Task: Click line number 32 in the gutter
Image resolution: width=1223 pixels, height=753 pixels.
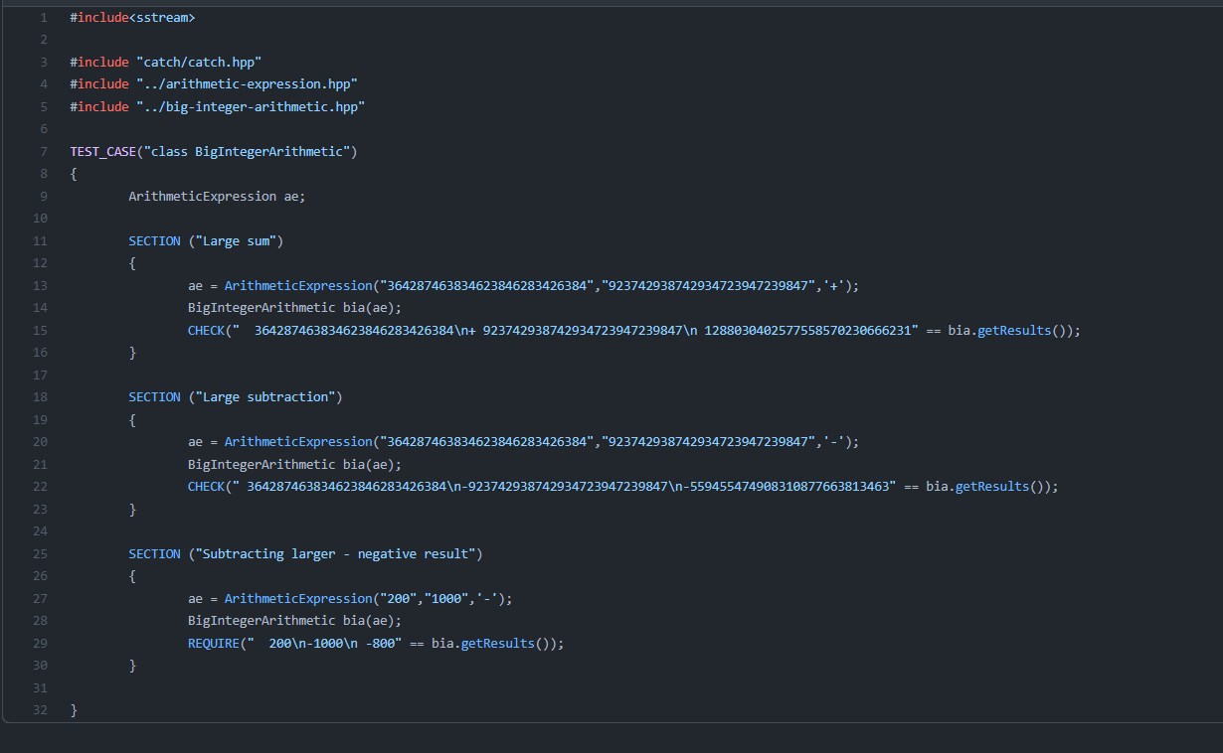Action: (x=40, y=709)
